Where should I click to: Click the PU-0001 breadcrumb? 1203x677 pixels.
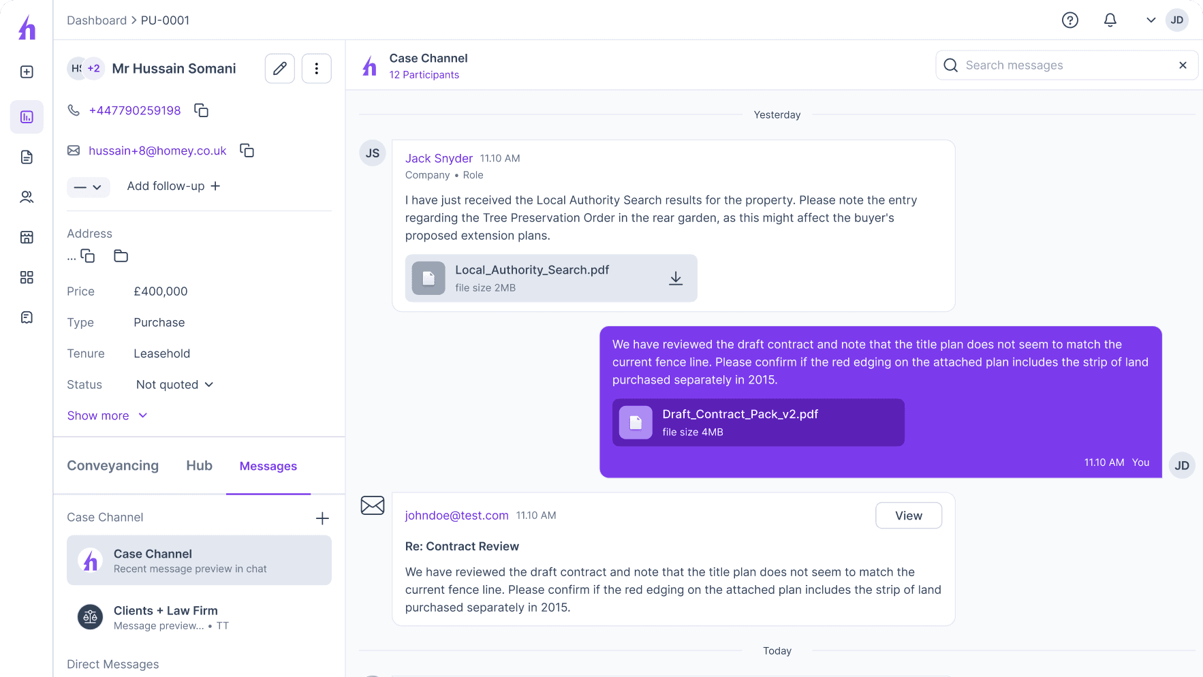[166, 20]
